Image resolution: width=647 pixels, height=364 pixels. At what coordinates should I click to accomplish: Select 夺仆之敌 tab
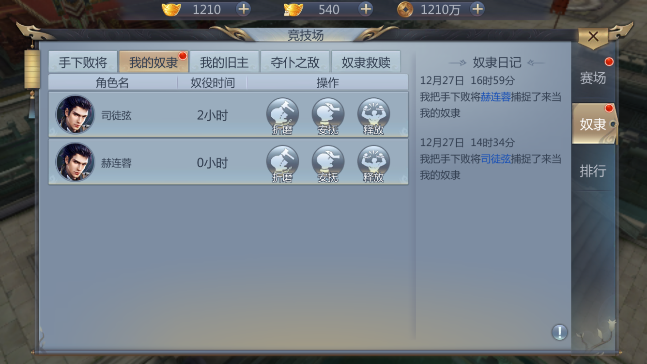click(295, 62)
